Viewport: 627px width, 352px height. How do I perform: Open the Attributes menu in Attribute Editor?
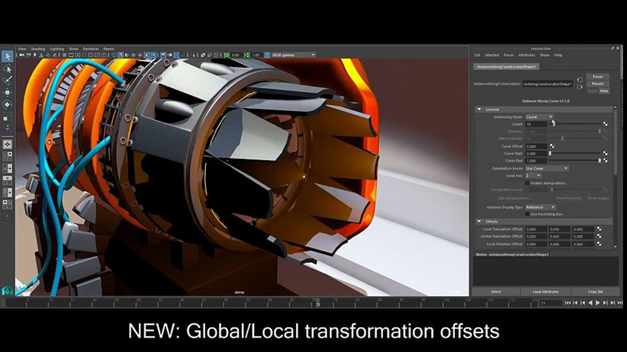coord(527,55)
